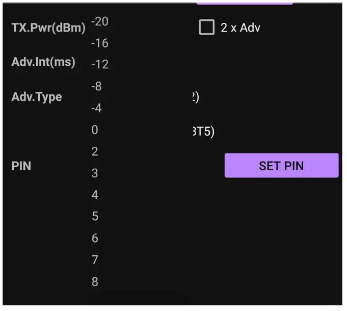Choose 3 from the dropdown options
347x311 pixels.
pos(95,173)
